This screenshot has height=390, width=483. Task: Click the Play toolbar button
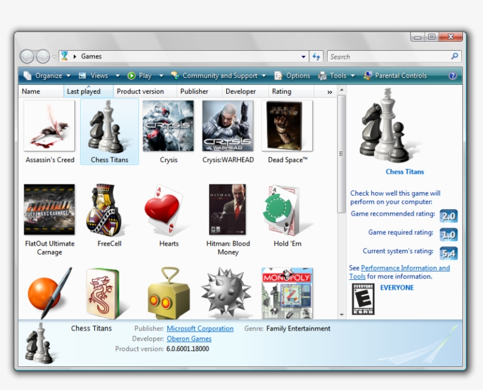(x=140, y=76)
